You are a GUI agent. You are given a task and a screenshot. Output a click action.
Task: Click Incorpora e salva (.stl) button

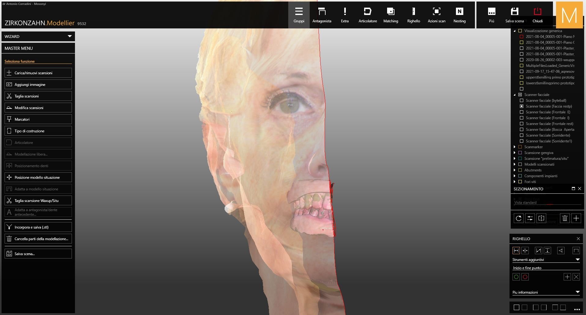[38, 227]
